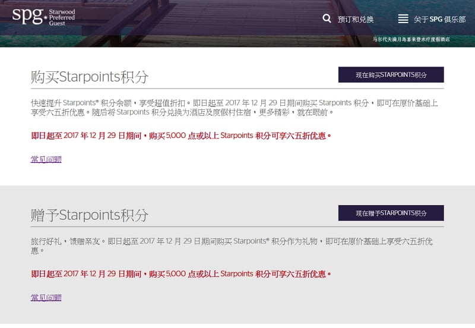Viewport: 475px width, 328px height.
Task: Click the 现在赠予STARPOINTS积分 button
Action: point(391,213)
